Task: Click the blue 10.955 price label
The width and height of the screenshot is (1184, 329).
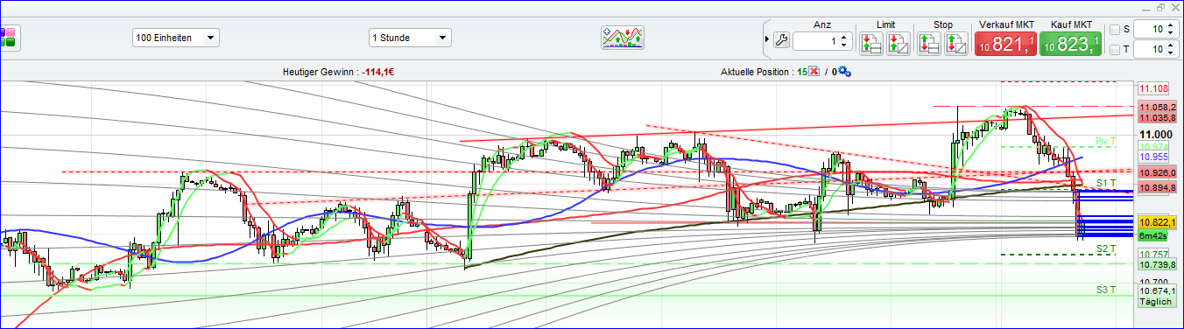Action: click(x=1154, y=157)
